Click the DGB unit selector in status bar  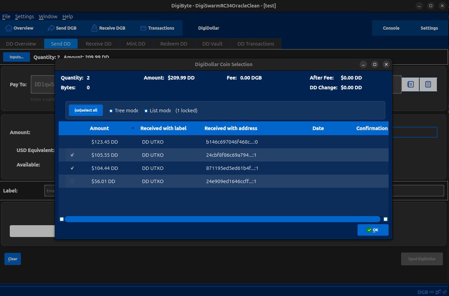click(422, 292)
